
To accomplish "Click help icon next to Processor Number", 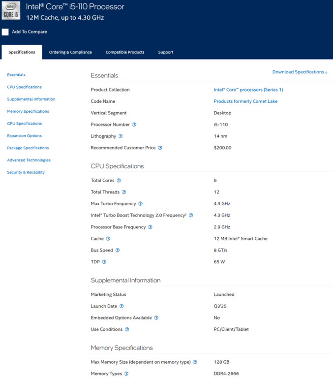I will [x=134, y=125].
